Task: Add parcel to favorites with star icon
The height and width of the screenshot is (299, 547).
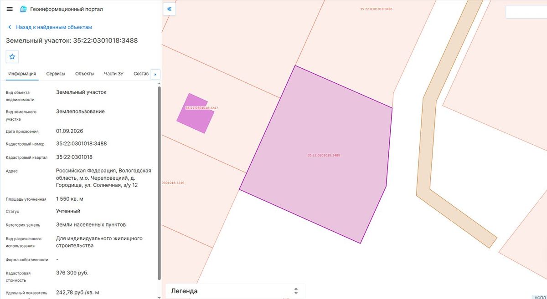Action: [x=12, y=57]
